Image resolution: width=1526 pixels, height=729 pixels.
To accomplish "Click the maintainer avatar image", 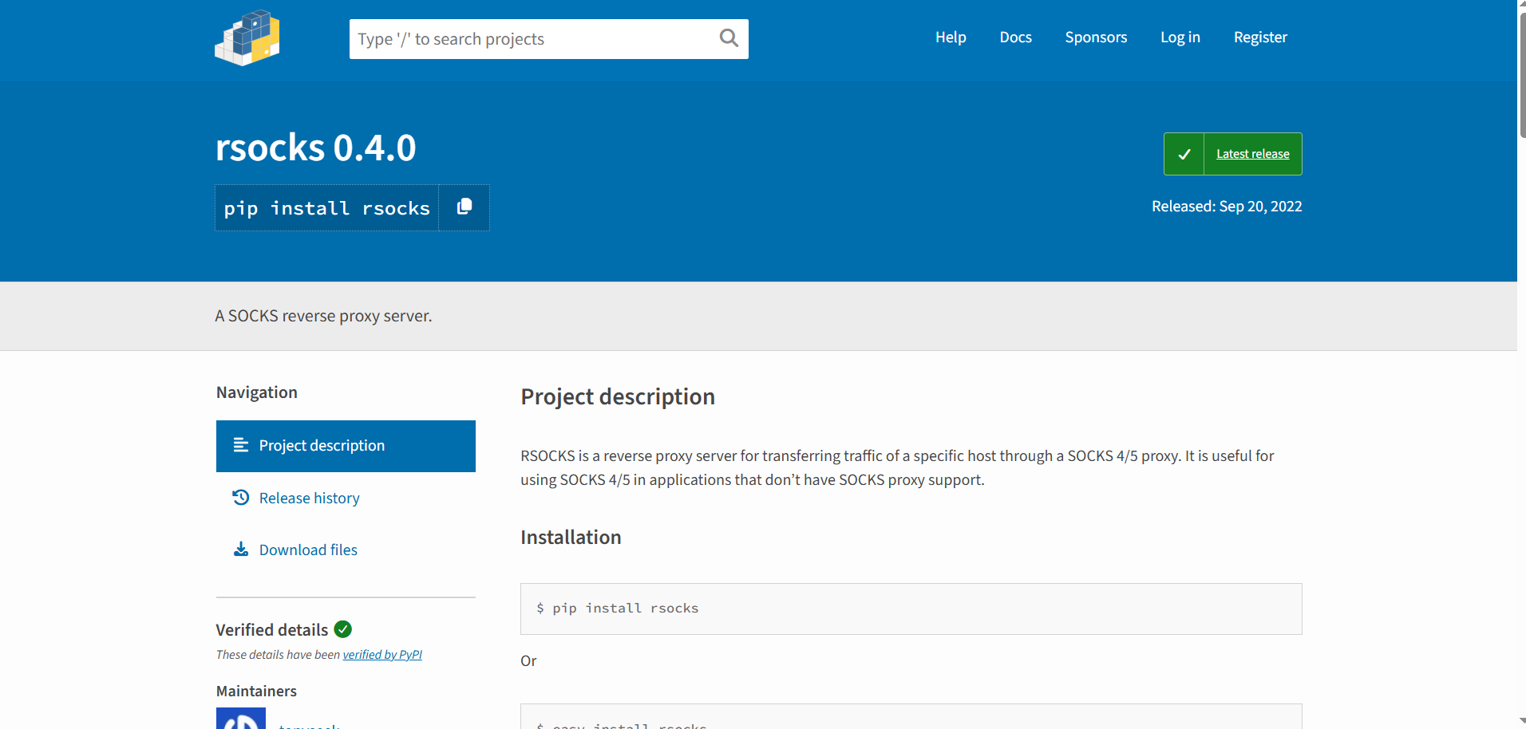I will (241, 718).
